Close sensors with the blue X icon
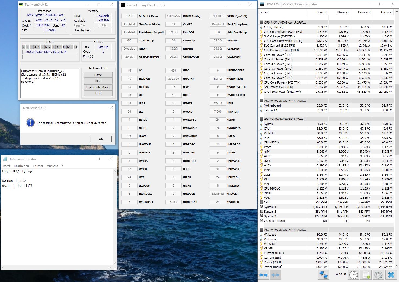Image resolution: width=399 pixels, height=282 pixels. click(391, 275)
